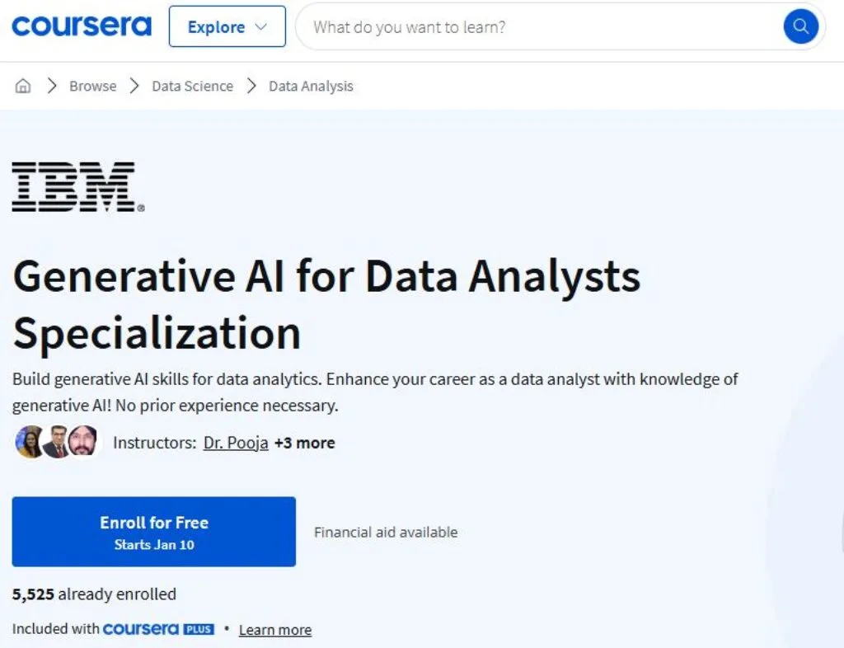Focus the What do you want to learn search field
The height and width of the screenshot is (648, 844).
(536, 27)
